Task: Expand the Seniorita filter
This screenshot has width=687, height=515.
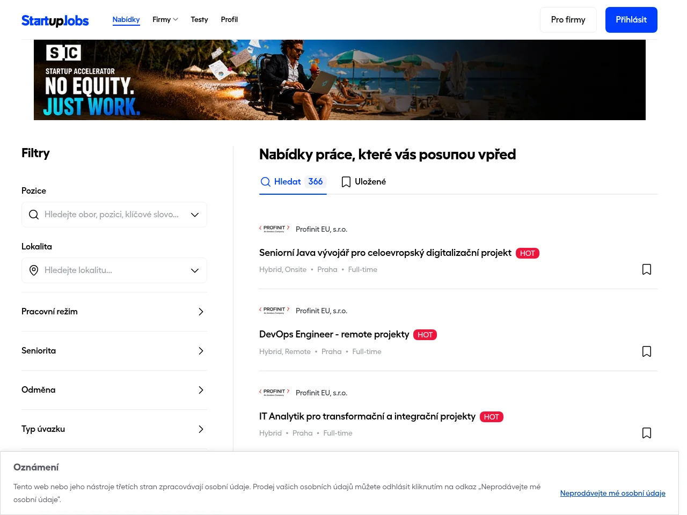Action: [114, 351]
